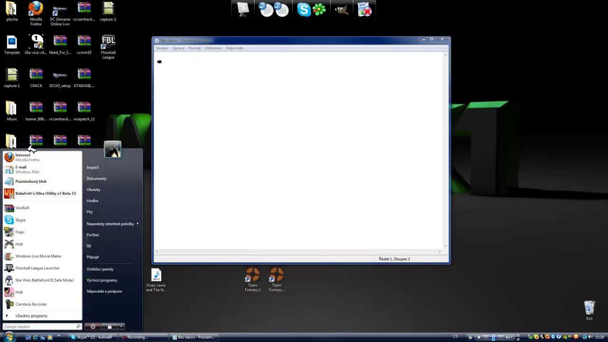Select Huey Lewis MP3 file on desktop
Screen dimensions: 608x342
(x=156, y=280)
